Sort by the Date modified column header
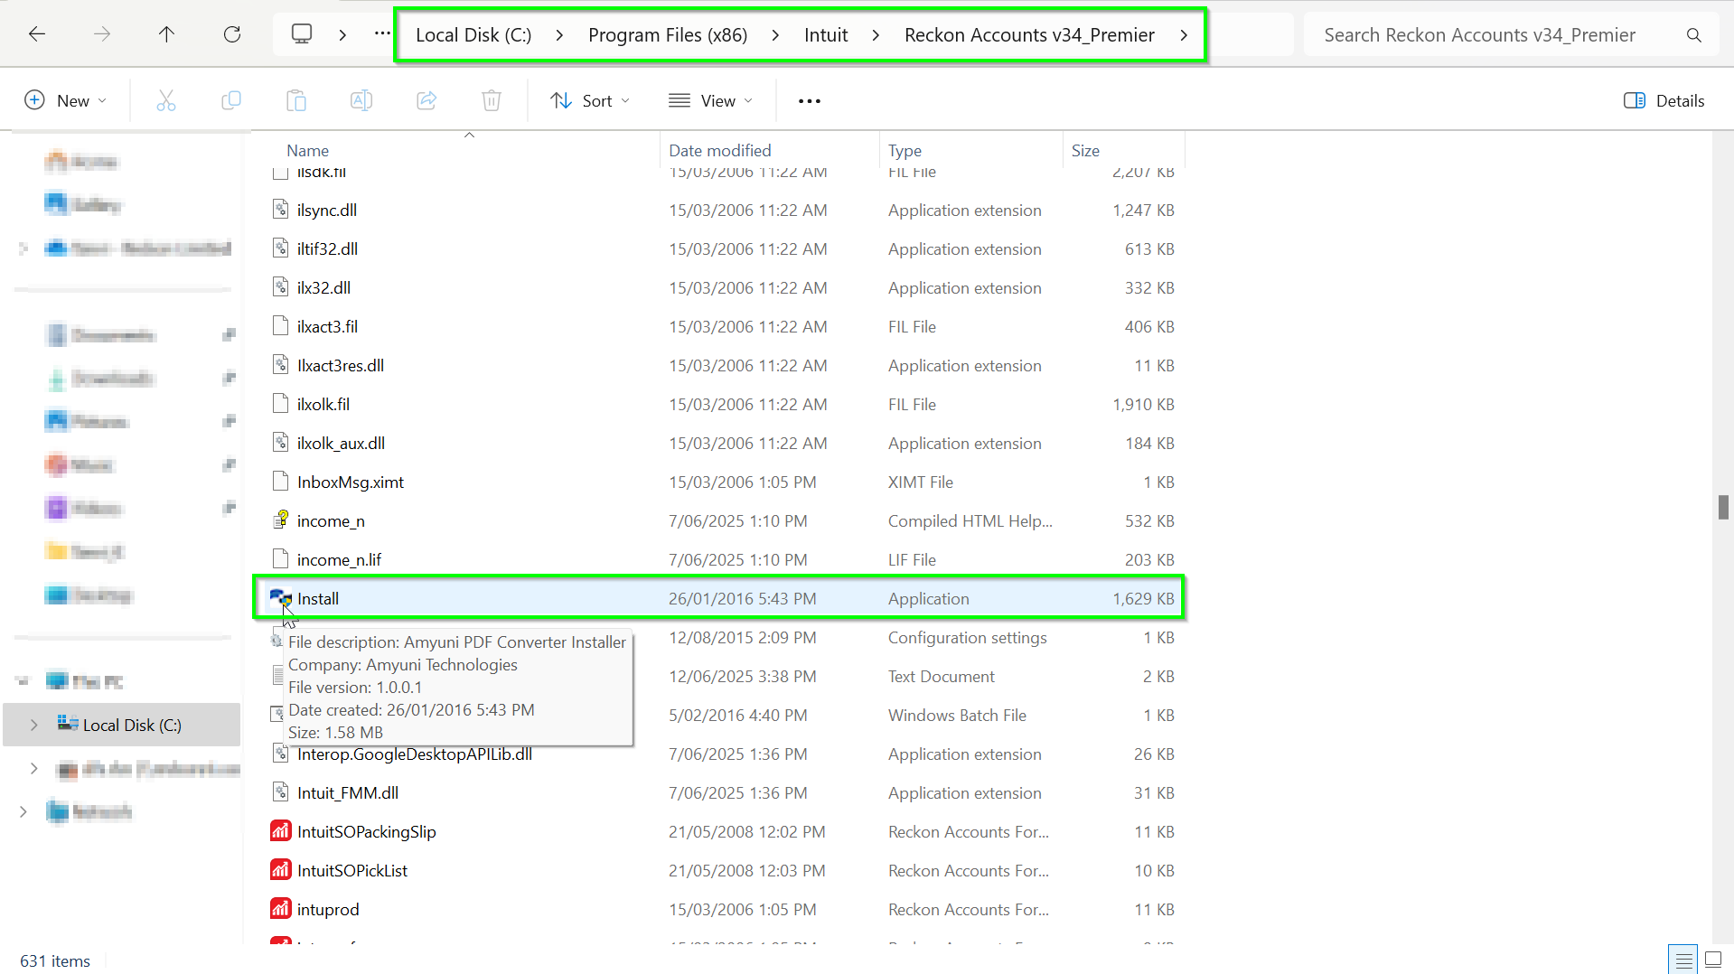 point(720,150)
